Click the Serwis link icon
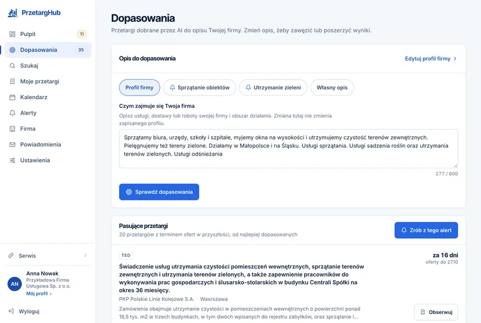Screen dimensions: 481x323 point(11,255)
